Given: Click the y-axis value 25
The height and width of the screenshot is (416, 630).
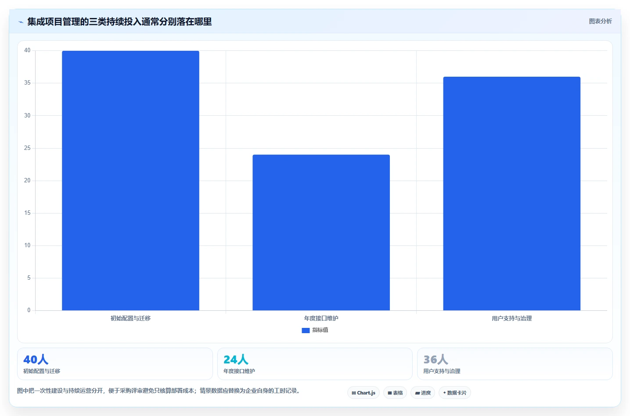Looking at the screenshot, I should 27,148.
